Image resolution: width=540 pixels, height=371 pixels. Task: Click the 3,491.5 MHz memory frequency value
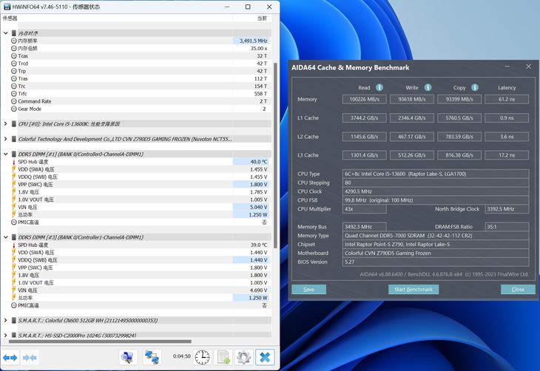pos(253,41)
